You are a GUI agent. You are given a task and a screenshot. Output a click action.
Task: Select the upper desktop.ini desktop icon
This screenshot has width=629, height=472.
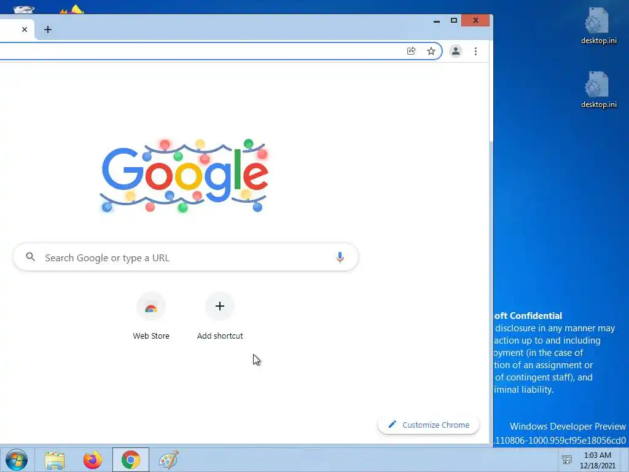point(598,26)
